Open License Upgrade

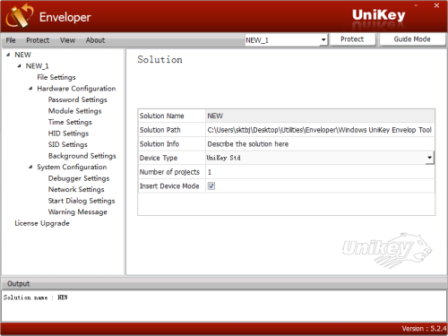(42, 223)
